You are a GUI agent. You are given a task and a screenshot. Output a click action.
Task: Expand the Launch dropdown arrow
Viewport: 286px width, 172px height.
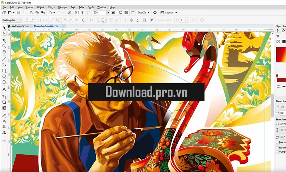pyautogui.click(x=176, y=13)
